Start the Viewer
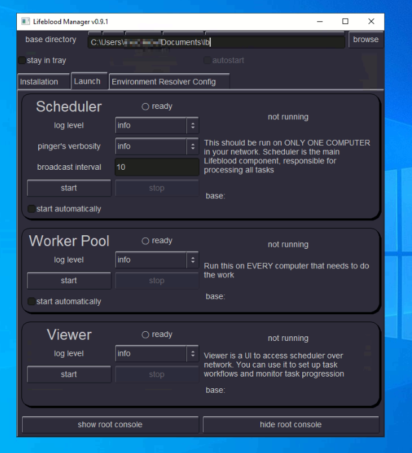The height and width of the screenshot is (453, 412). pyautogui.click(x=69, y=375)
